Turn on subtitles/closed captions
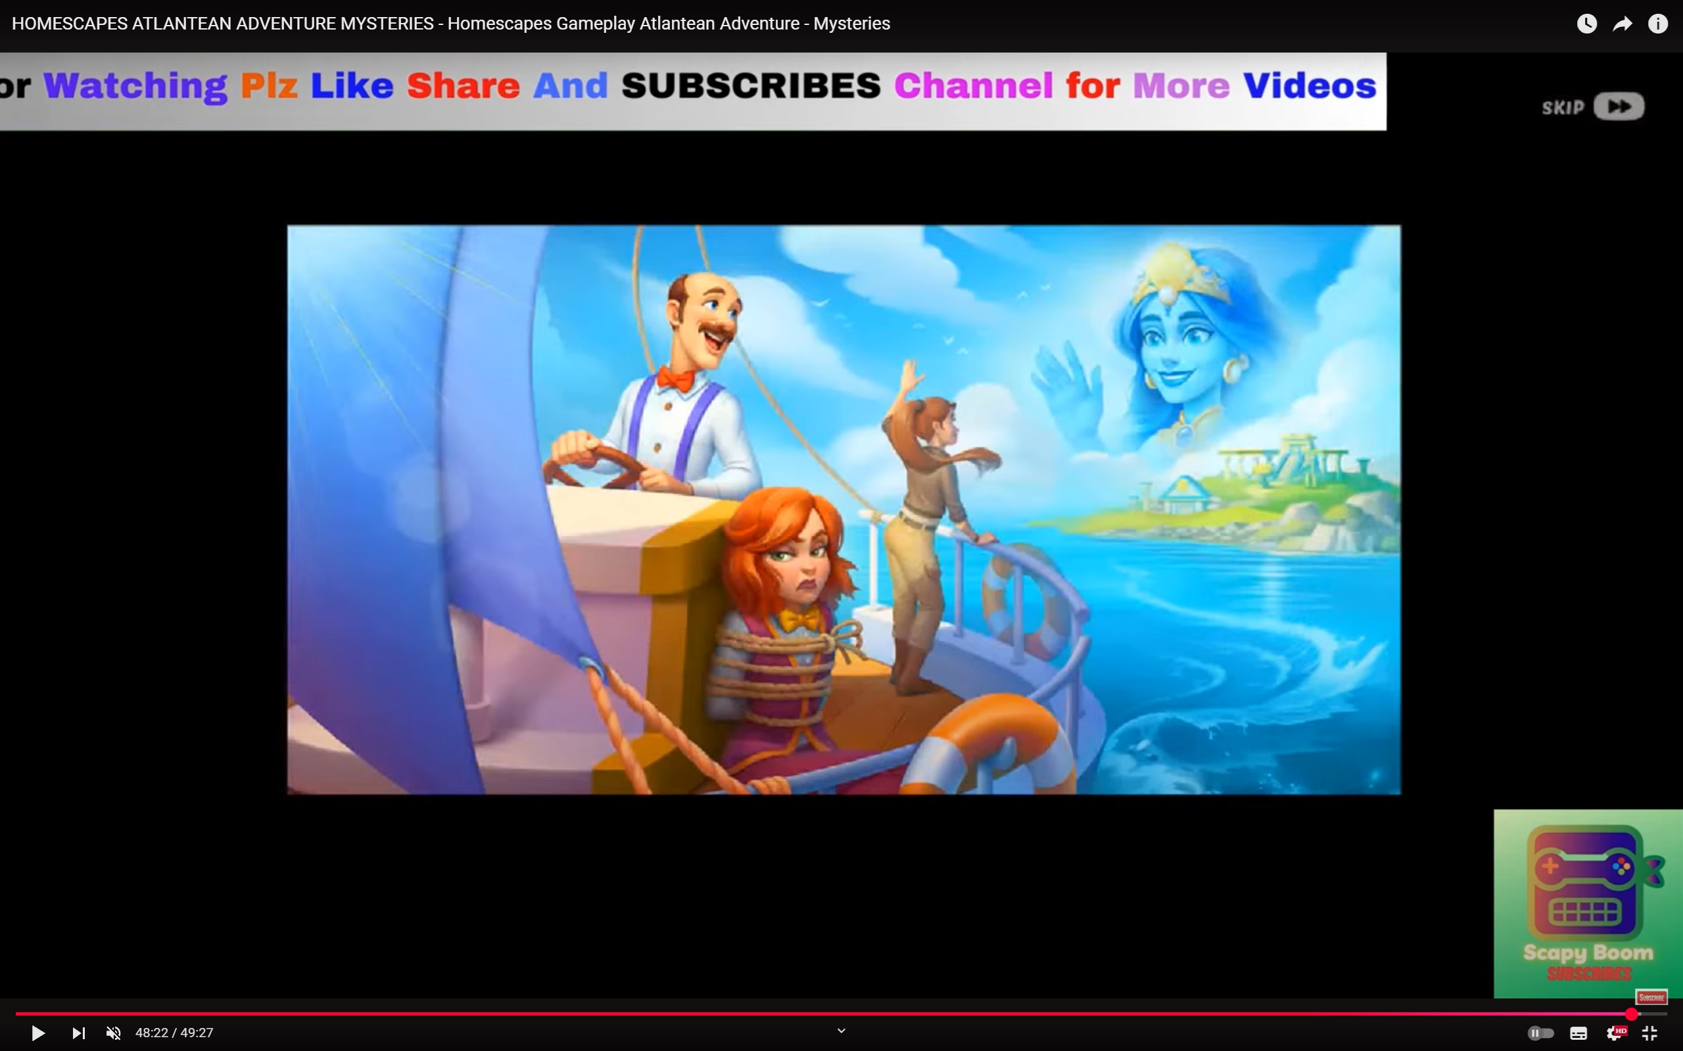 pos(1578,1033)
